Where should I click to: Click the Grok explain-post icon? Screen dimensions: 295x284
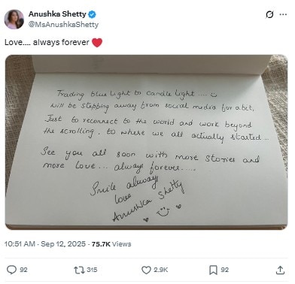[269, 14]
